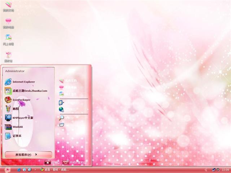Open the My Documents desktop icon
The width and height of the screenshot is (231, 173).
click(8, 7)
